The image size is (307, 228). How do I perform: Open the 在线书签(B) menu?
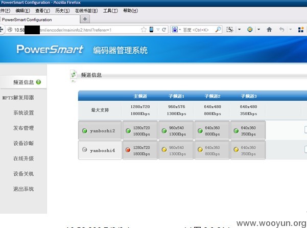(x=86, y=11)
